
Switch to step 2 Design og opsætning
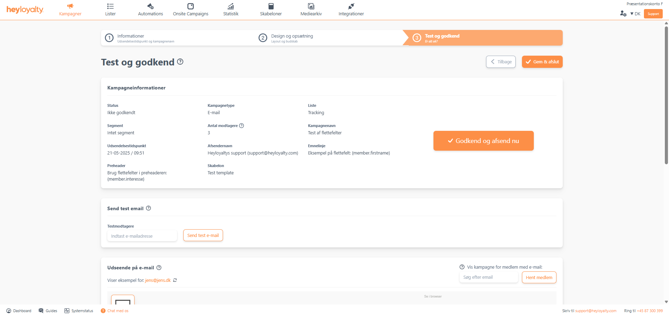point(292,38)
